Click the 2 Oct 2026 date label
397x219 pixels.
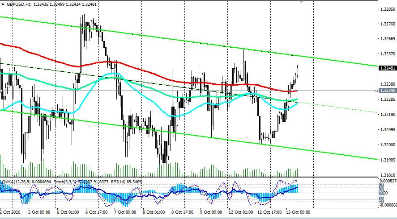pyautogui.click(x=11, y=212)
